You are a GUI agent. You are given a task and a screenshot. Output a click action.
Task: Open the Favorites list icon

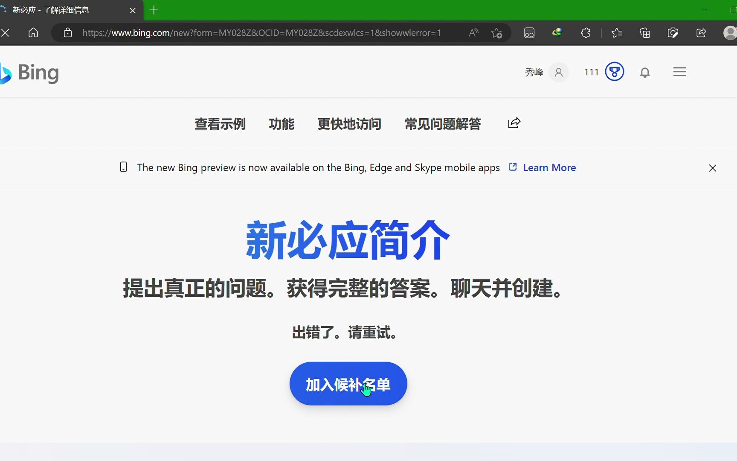tap(617, 33)
